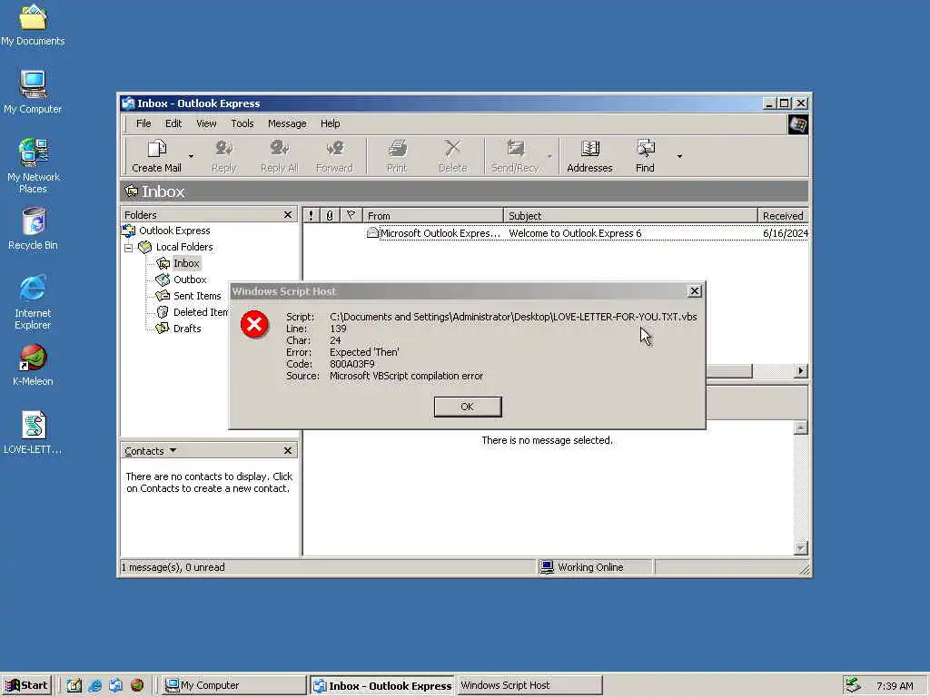Open the Create Mail stationery dropdown arrow
The height and width of the screenshot is (697, 930).
(x=191, y=156)
